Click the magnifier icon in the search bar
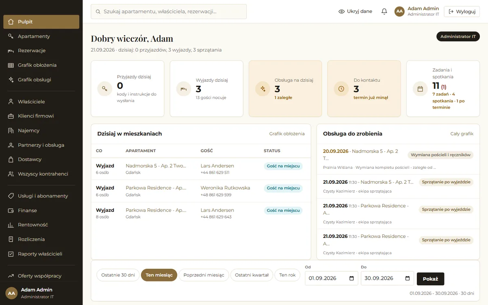 point(98,12)
